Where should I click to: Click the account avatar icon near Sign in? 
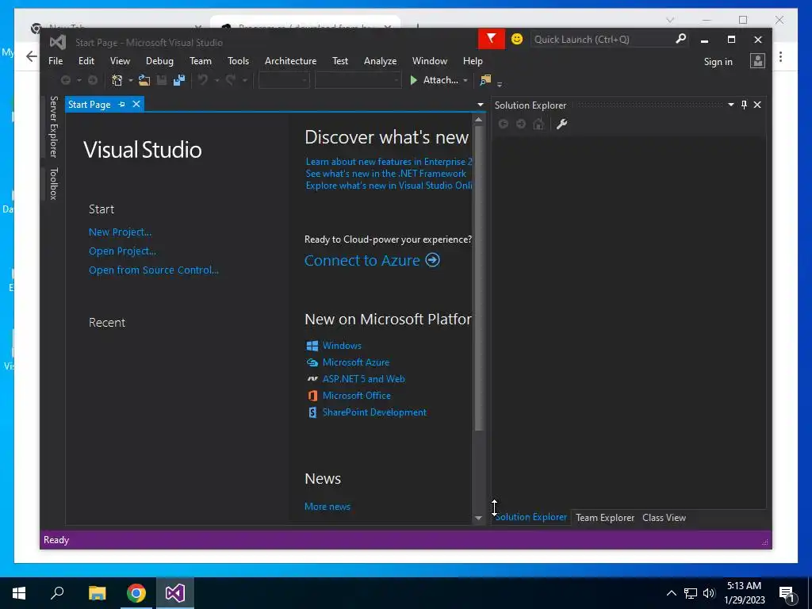[757, 60]
